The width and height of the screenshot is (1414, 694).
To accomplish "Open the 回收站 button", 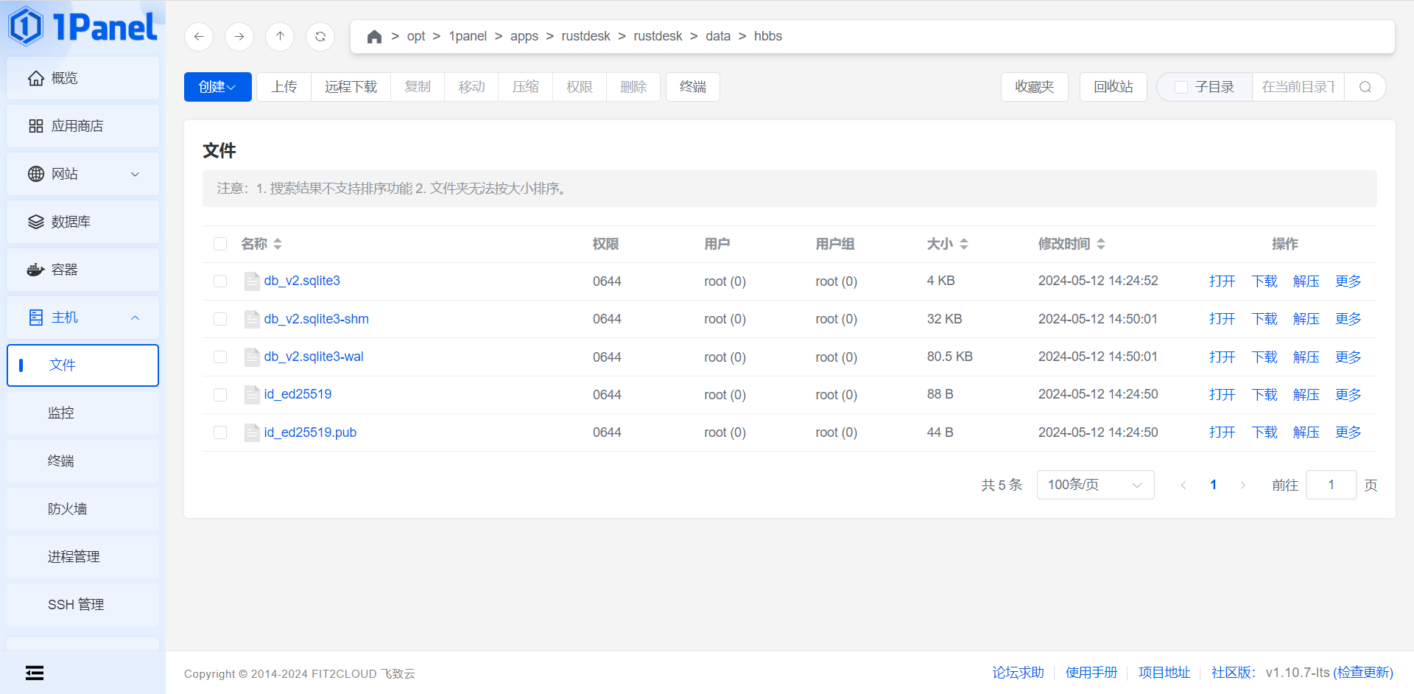I will coord(1114,87).
